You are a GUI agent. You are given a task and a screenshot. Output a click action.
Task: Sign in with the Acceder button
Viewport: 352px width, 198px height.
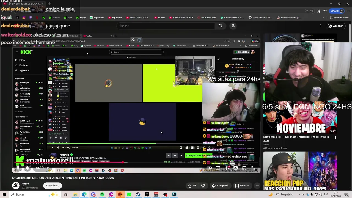click(335, 26)
